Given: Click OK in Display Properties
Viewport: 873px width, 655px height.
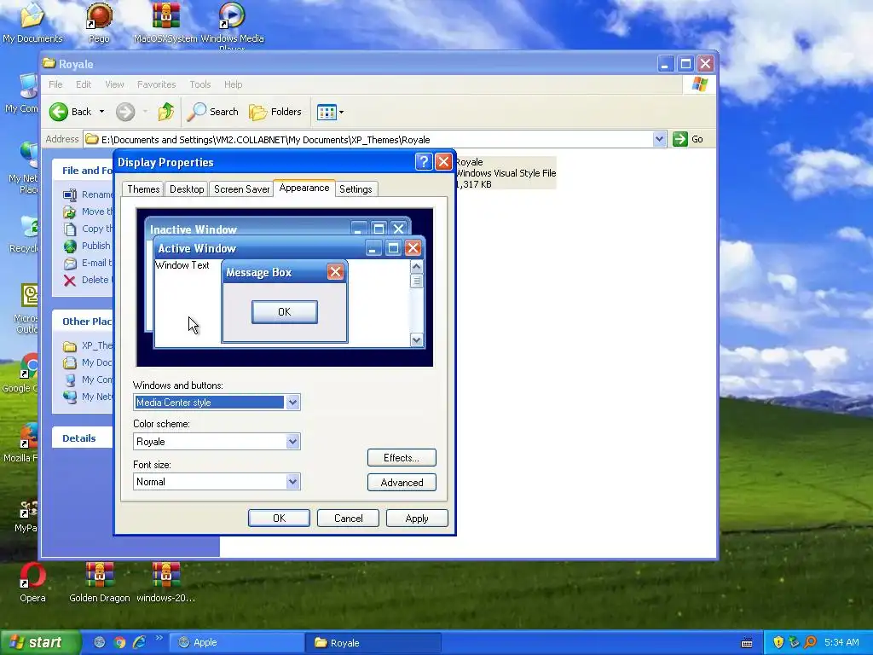Looking at the screenshot, I should [x=279, y=519].
